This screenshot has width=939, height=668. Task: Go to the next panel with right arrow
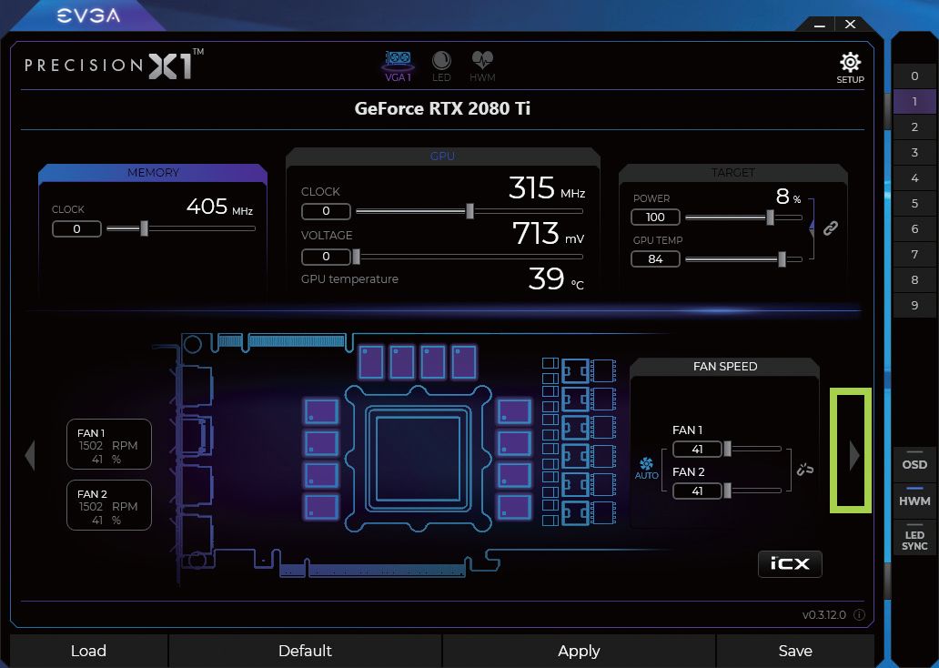(854, 455)
